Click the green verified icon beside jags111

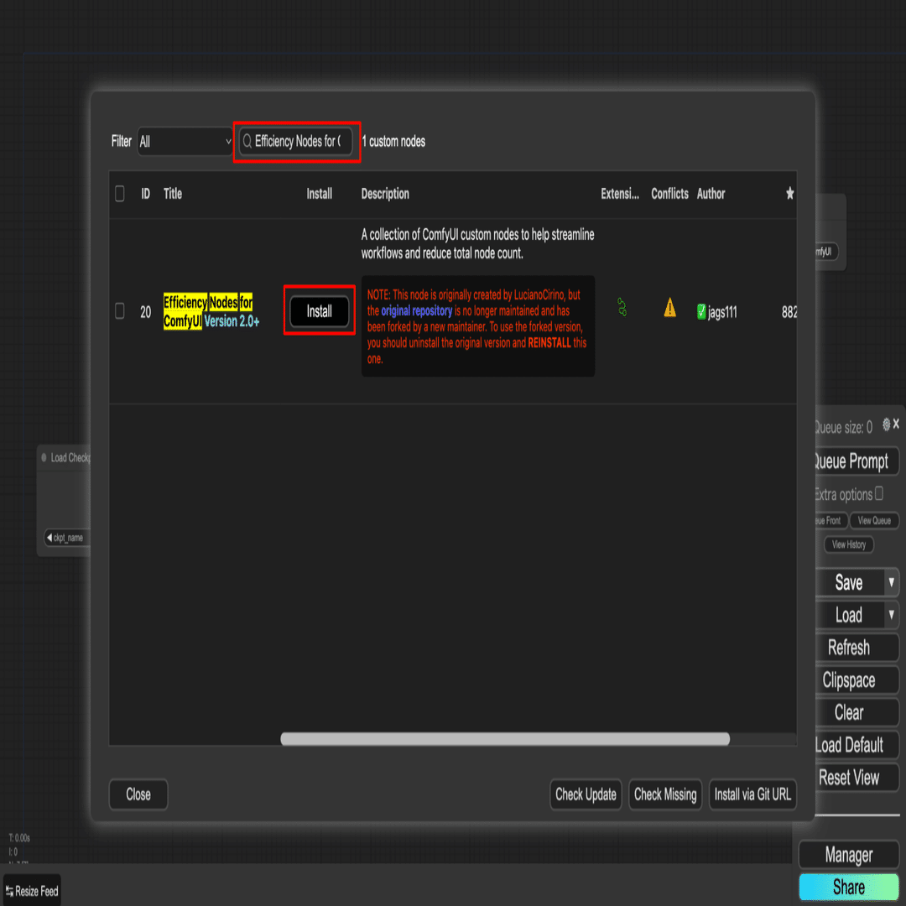click(701, 312)
